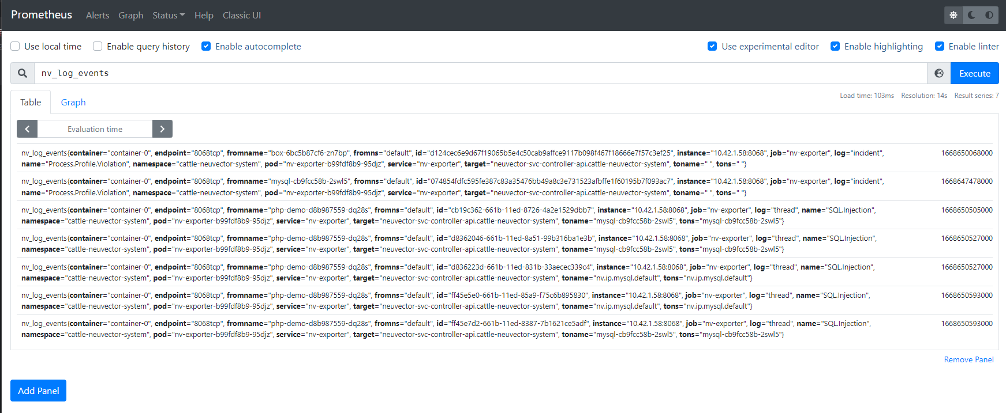This screenshot has height=413, width=1006.
Task: Open Graph in navigation bar
Action: pyautogui.click(x=131, y=15)
